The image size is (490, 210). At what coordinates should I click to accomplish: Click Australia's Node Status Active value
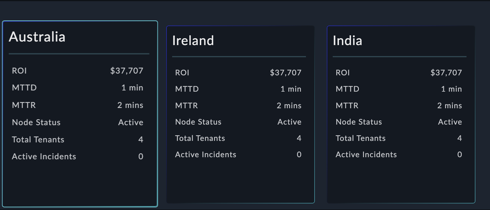click(131, 122)
